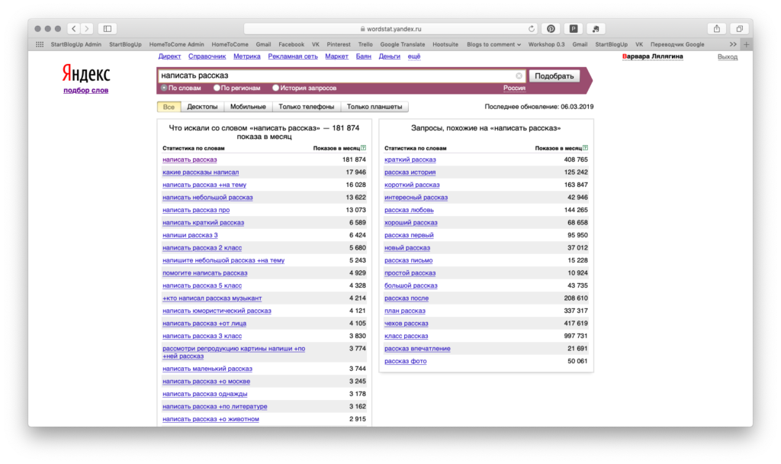Open the план рассказа similar query
The width and height of the screenshot is (781, 464).
pyautogui.click(x=405, y=311)
